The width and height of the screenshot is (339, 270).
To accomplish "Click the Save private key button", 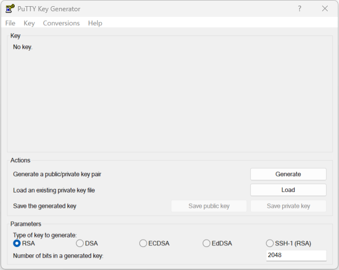I will (288, 206).
